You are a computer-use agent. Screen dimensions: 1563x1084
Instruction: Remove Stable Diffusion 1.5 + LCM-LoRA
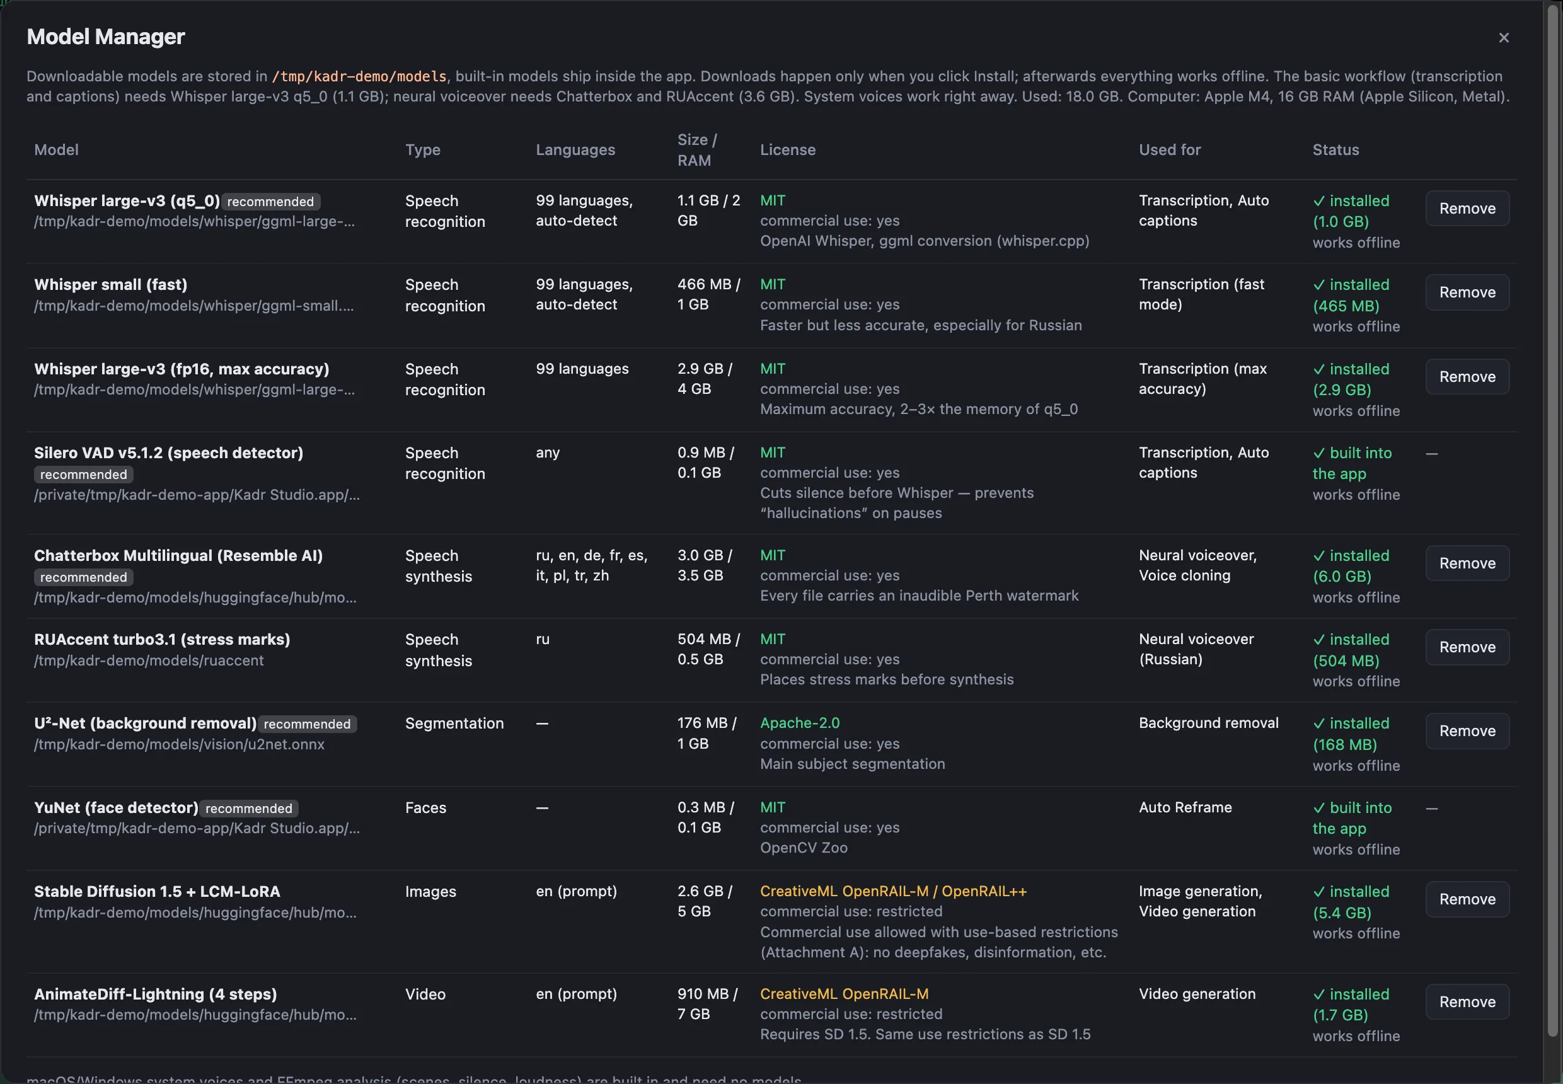(1467, 899)
